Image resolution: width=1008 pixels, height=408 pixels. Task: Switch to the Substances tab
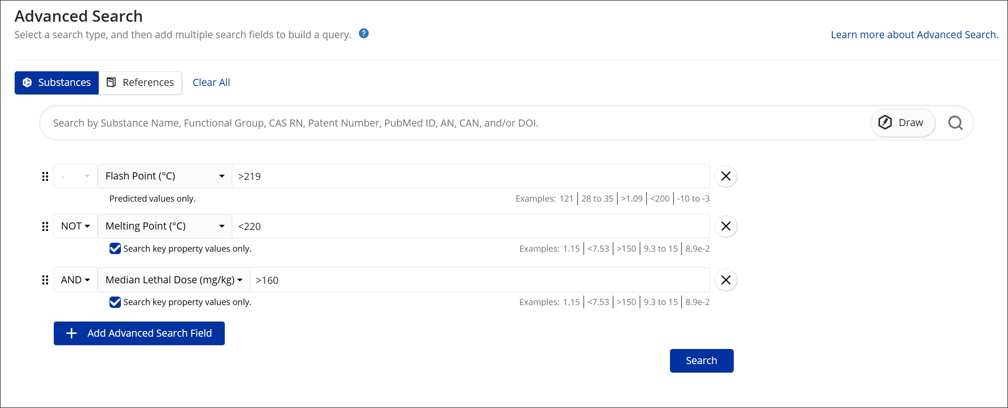tap(57, 83)
